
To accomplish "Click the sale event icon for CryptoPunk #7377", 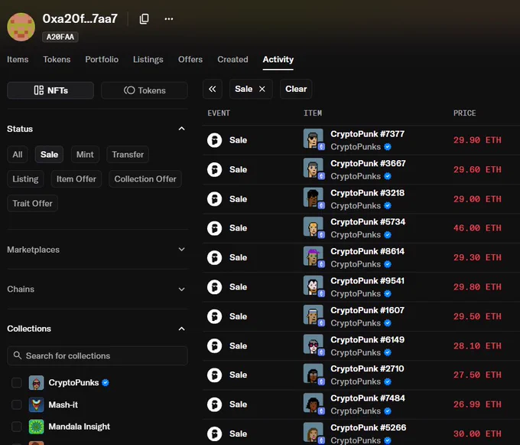I will [x=215, y=140].
